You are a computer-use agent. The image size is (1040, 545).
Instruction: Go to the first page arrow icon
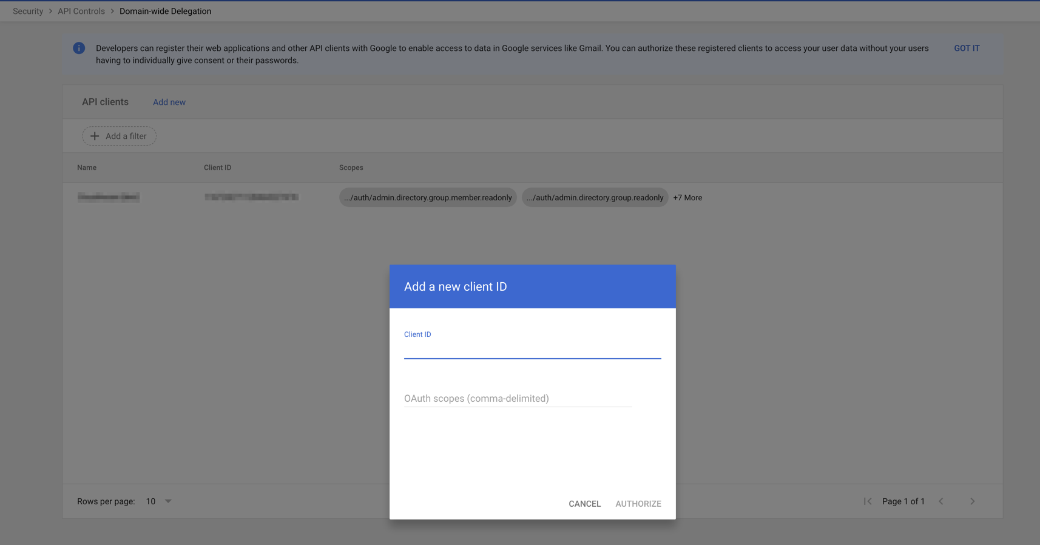(868, 501)
